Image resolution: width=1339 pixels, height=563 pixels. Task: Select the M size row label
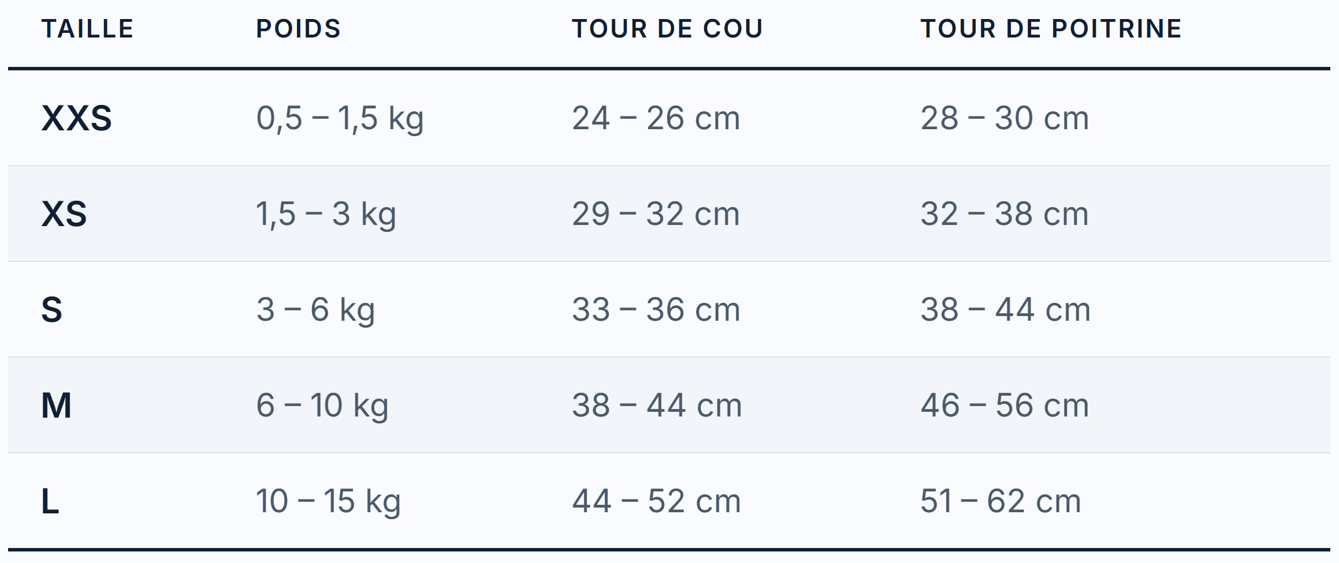click(x=56, y=406)
